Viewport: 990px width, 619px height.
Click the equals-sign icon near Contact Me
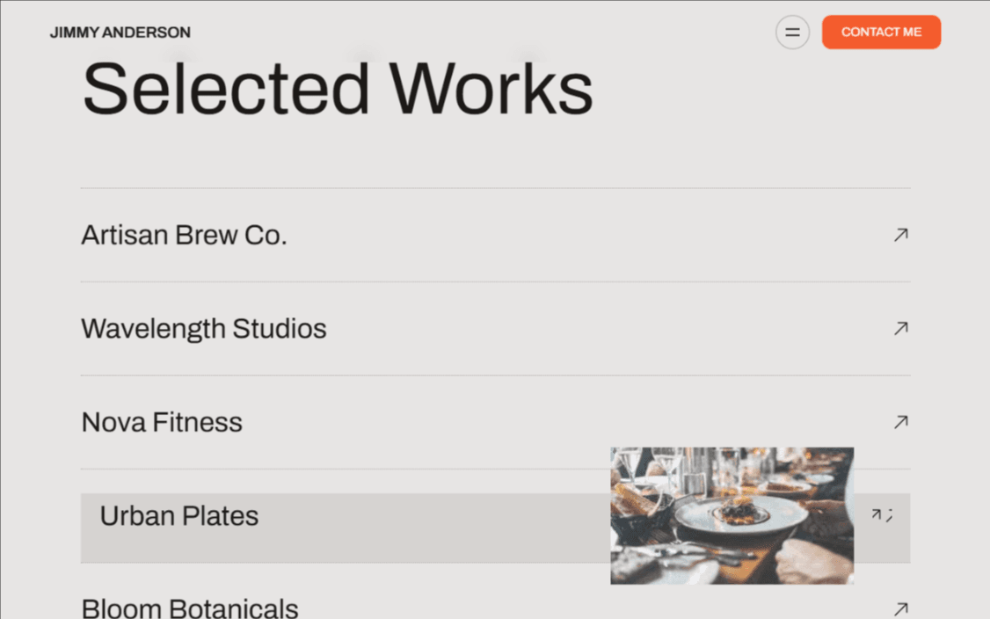[792, 32]
